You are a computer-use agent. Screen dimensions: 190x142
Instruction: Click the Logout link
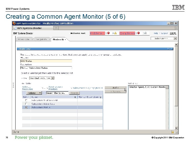(164, 33)
